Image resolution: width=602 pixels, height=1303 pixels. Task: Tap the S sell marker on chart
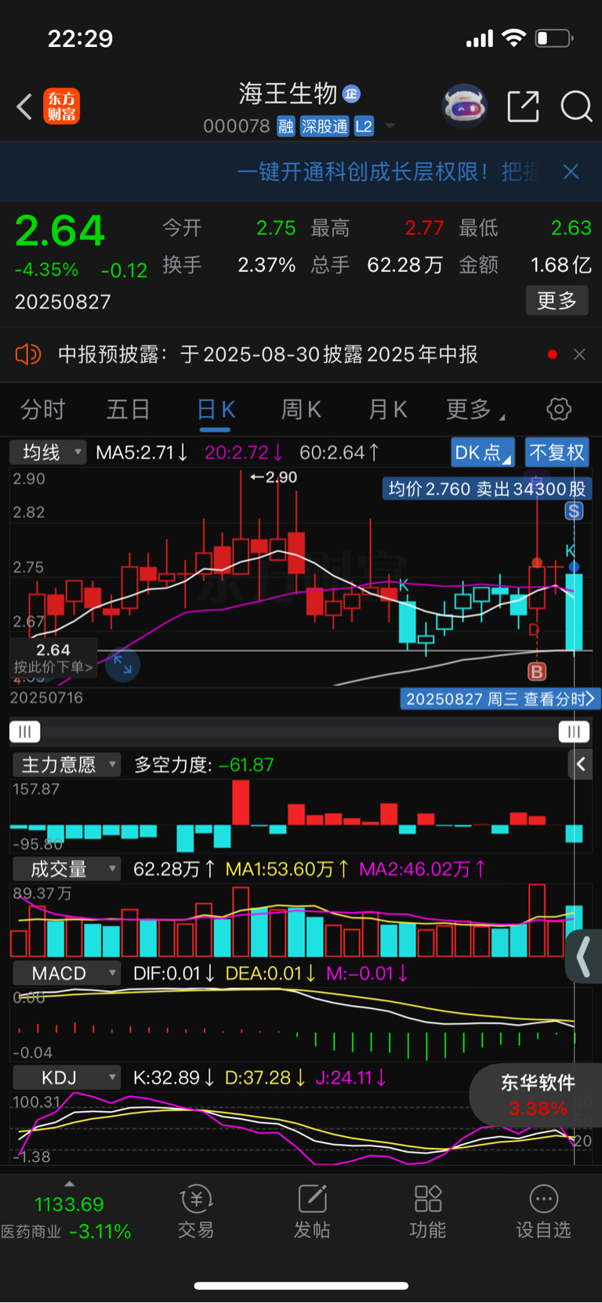pyautogui.click(x=574, y=511)
